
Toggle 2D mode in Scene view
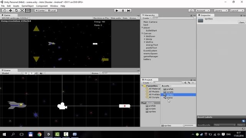pos(26,73)
